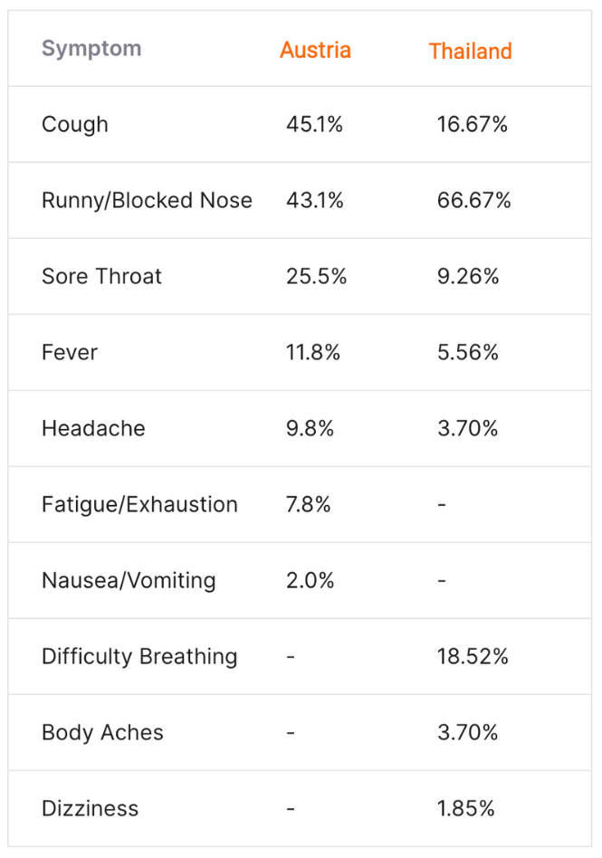602x858 pixels.
Task: Click the 25.5% Sore Throat value
Action: 316,277
